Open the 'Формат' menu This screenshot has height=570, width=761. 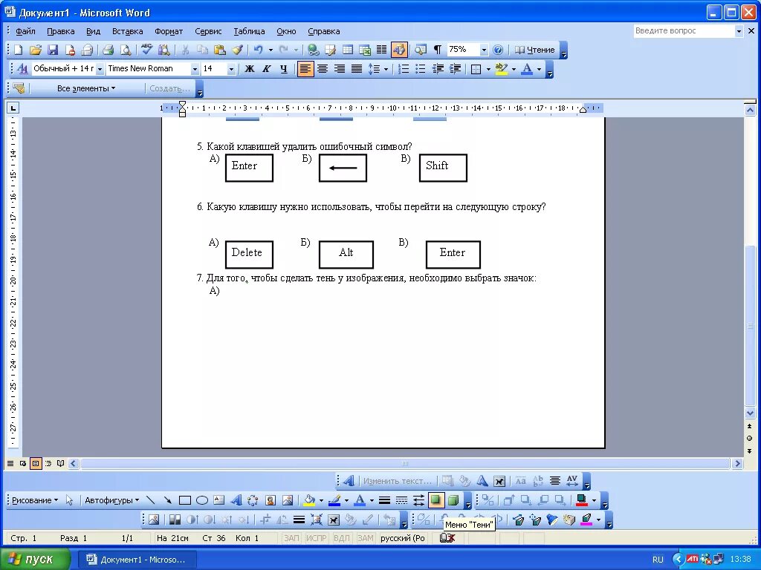tap(169, 31)
